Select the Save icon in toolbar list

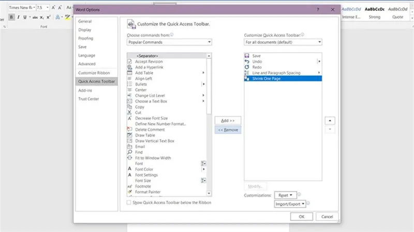point(247,56)
